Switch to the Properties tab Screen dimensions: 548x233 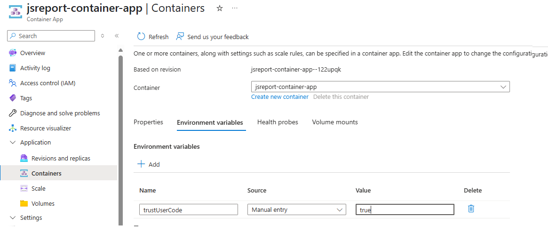pyautogui.click(x=148, y=122)
